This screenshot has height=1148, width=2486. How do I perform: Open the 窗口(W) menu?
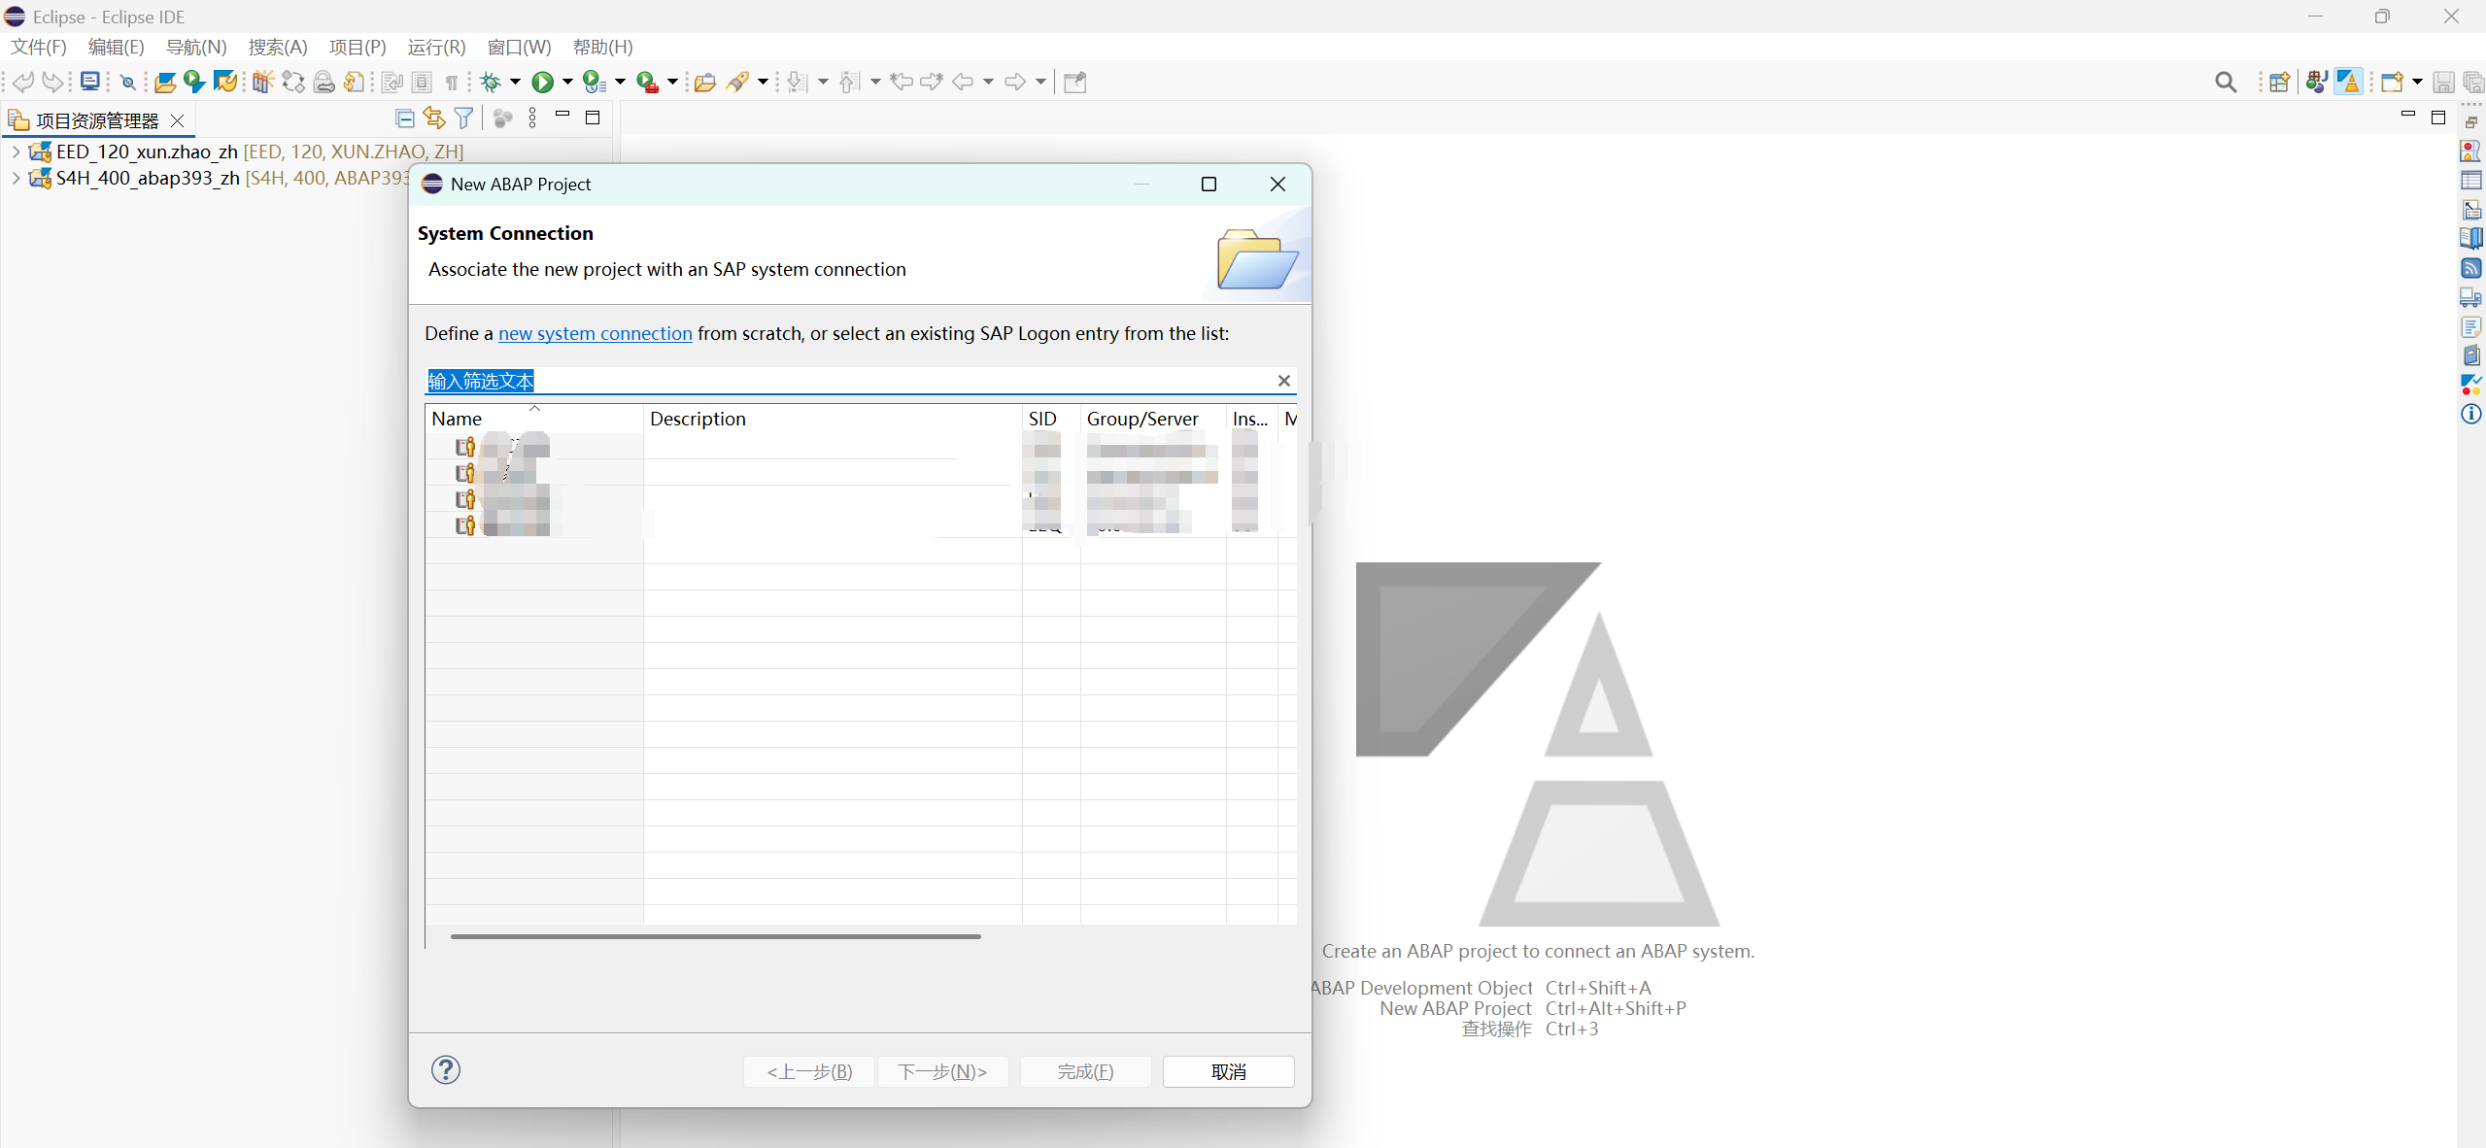(518, 47)
